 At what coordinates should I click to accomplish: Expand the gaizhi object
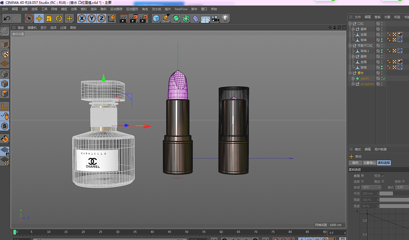[x=353, y=78]
